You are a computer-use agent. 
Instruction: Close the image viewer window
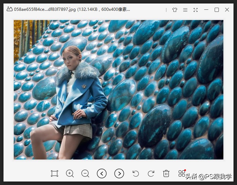(227, 10)
